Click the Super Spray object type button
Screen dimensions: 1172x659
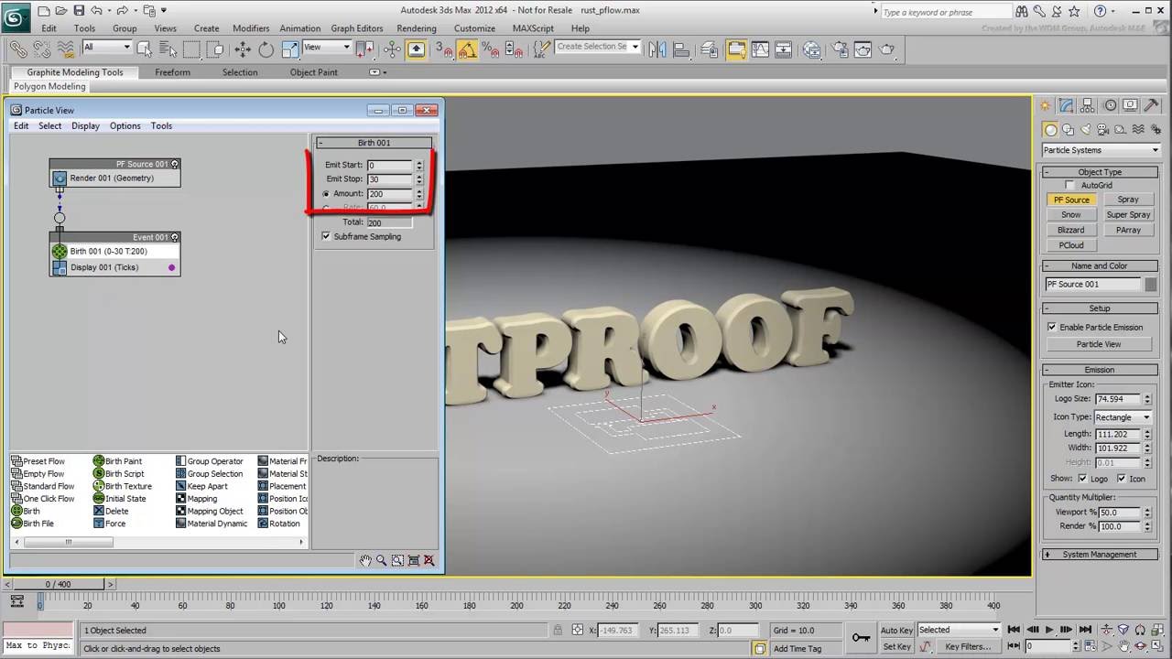(x=1128, y=215)
